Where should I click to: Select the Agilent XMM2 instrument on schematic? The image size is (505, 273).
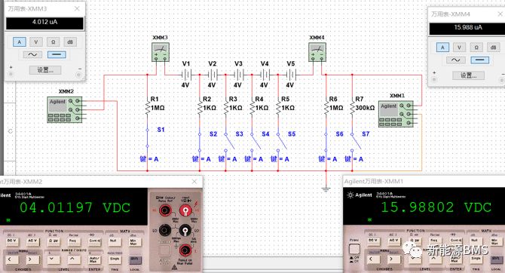65,109
